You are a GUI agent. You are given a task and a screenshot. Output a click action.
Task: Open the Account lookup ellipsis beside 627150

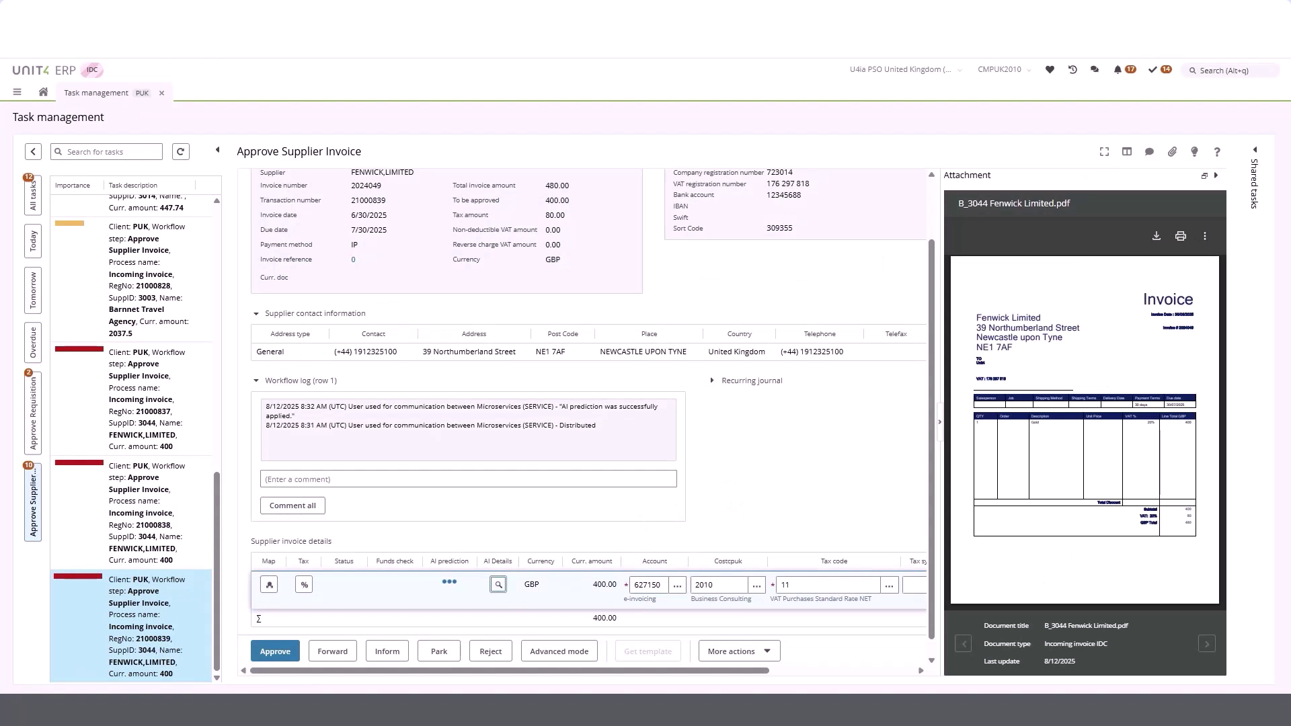click(x=678, y=585)
